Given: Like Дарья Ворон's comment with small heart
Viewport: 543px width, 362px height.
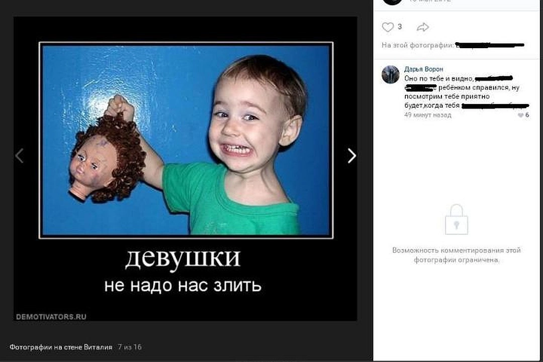Looking at the screenshot, I should (520, 115).
